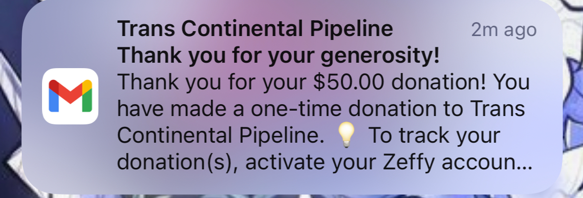This screenshot has width=583, height=198.
Task: Click the "2m ago" timestamp
Action: 503,31
